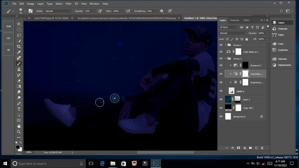Select the Pen tool
Image resolution: width=299 pixels, height=168 pixels.
click(x=19, y=104)
